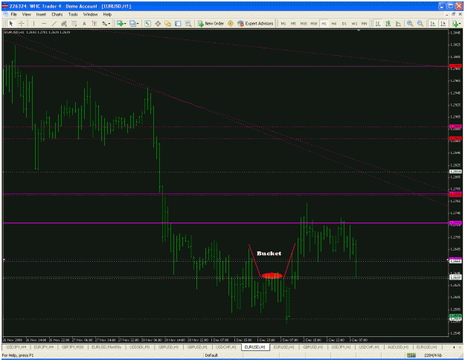Select the text 'A' tool
The height and width of the screenshot is (360, 465).
[84, 23]
